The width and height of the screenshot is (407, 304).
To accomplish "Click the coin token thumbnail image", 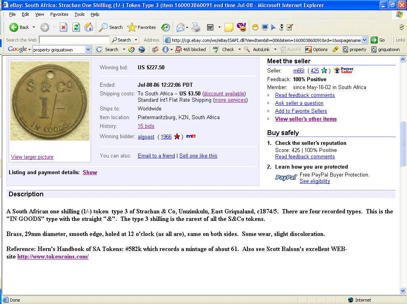I will pyautogui.click(x=50, y=101).
